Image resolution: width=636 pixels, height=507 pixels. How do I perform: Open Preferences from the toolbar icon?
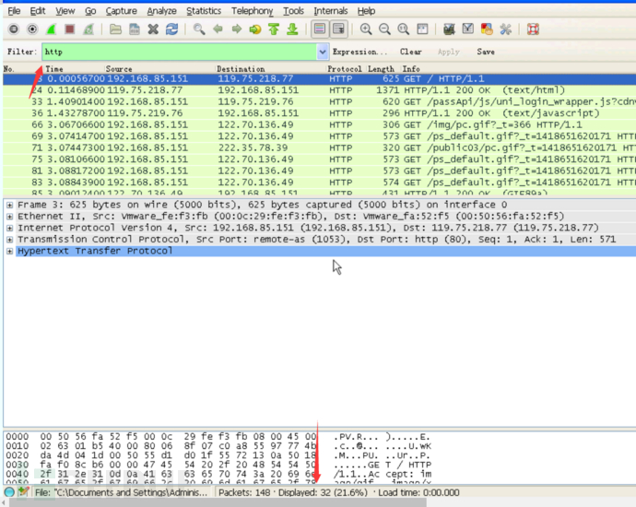point(505,29)
